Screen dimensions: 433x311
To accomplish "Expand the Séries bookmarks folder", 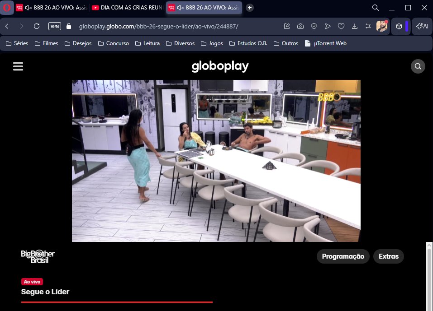I will click(x=17, y=43).
